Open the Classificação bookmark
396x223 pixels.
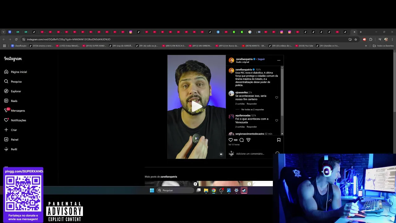pos(19,46)
